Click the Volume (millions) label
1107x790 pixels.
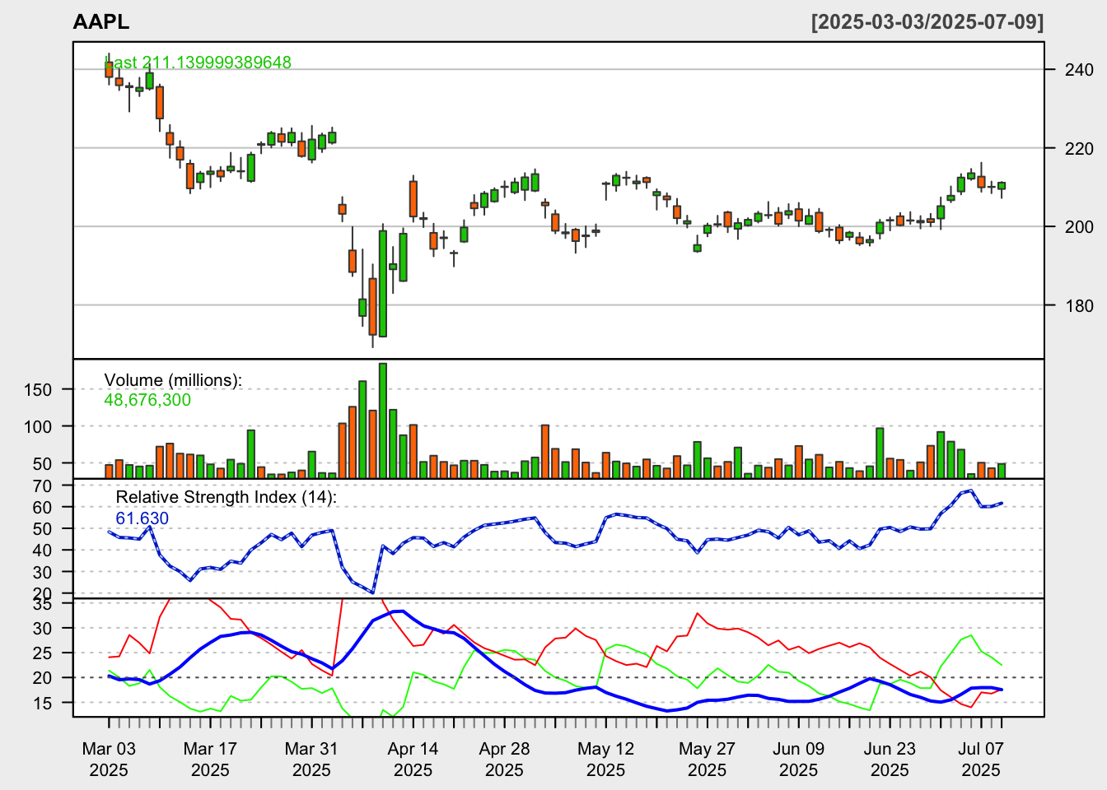pos(173,380)
